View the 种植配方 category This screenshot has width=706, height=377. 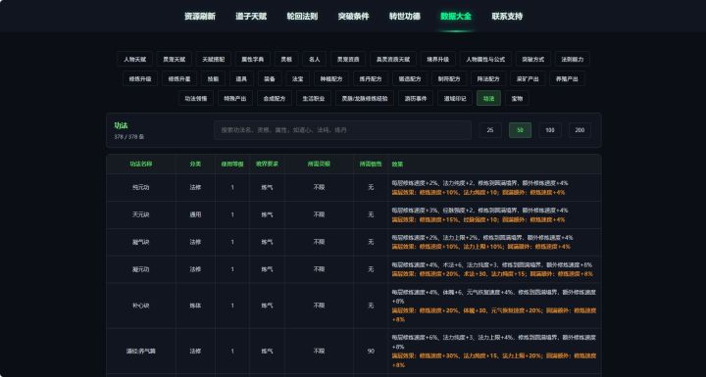tap(331, 78)
